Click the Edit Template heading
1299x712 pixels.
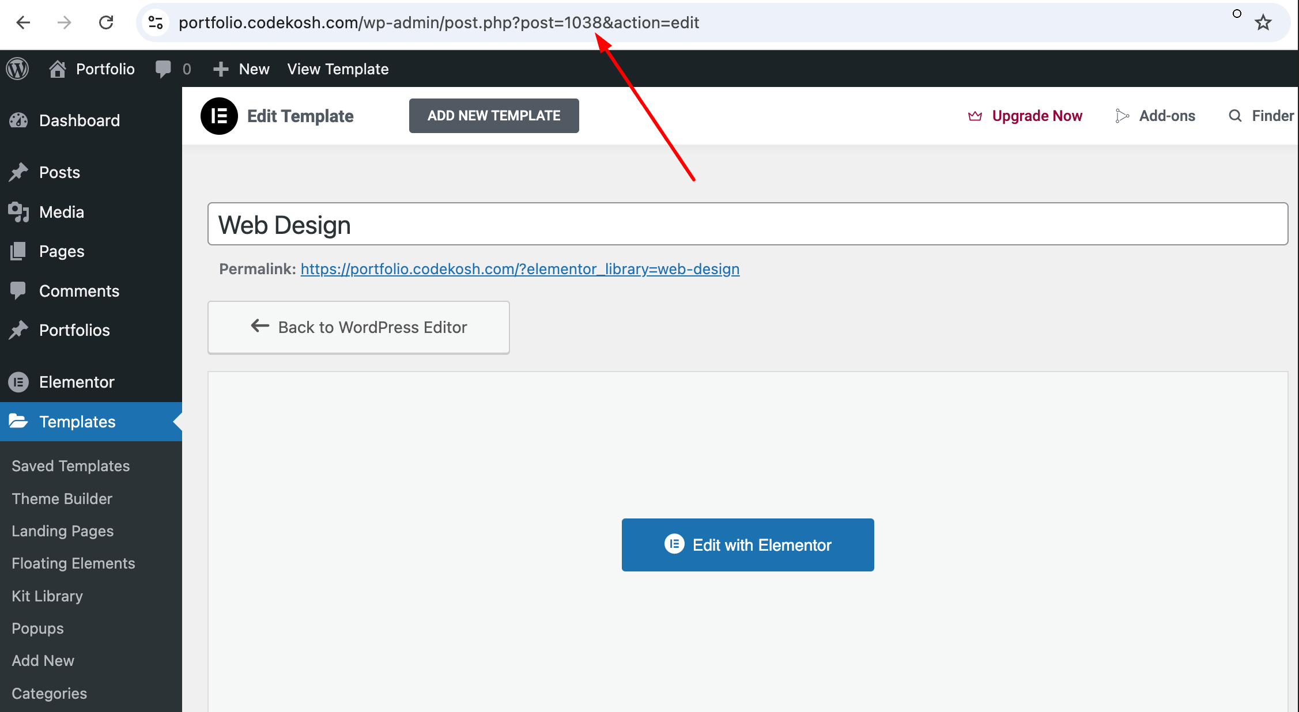[x=300, y=116]
